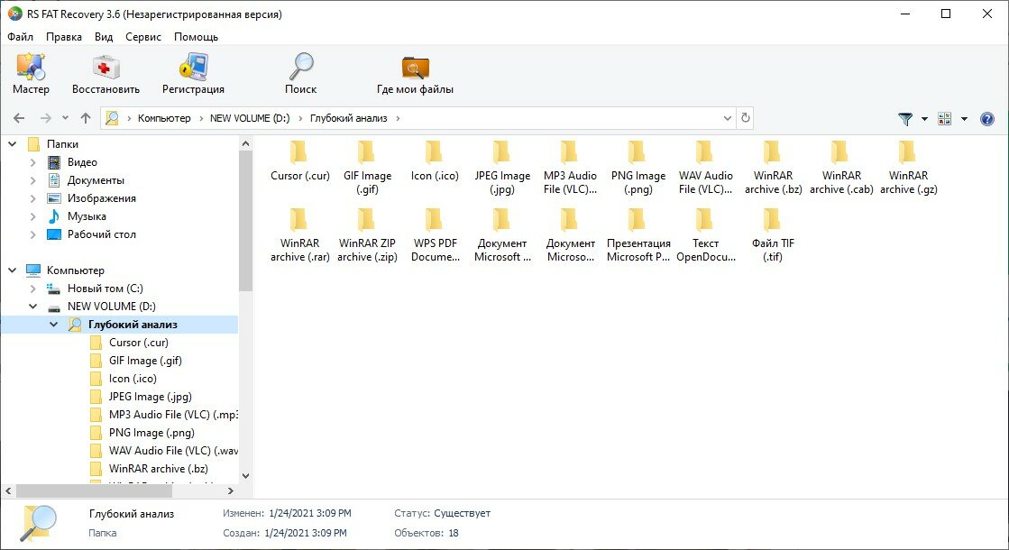
Task: Click the Восстановить first-aid kit icon
Action: click(x=105, y=67)
